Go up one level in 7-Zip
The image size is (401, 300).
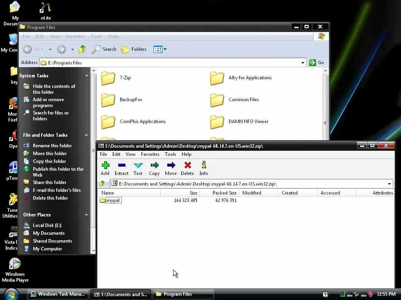coord(102,184)
